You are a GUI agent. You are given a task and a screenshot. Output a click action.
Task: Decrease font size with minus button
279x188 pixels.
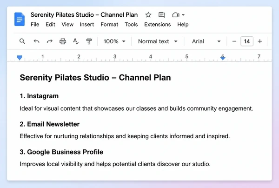[234, 41]
